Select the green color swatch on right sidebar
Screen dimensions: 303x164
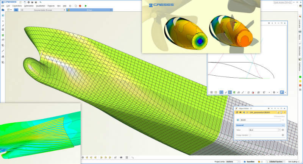(x=300, y=77)
